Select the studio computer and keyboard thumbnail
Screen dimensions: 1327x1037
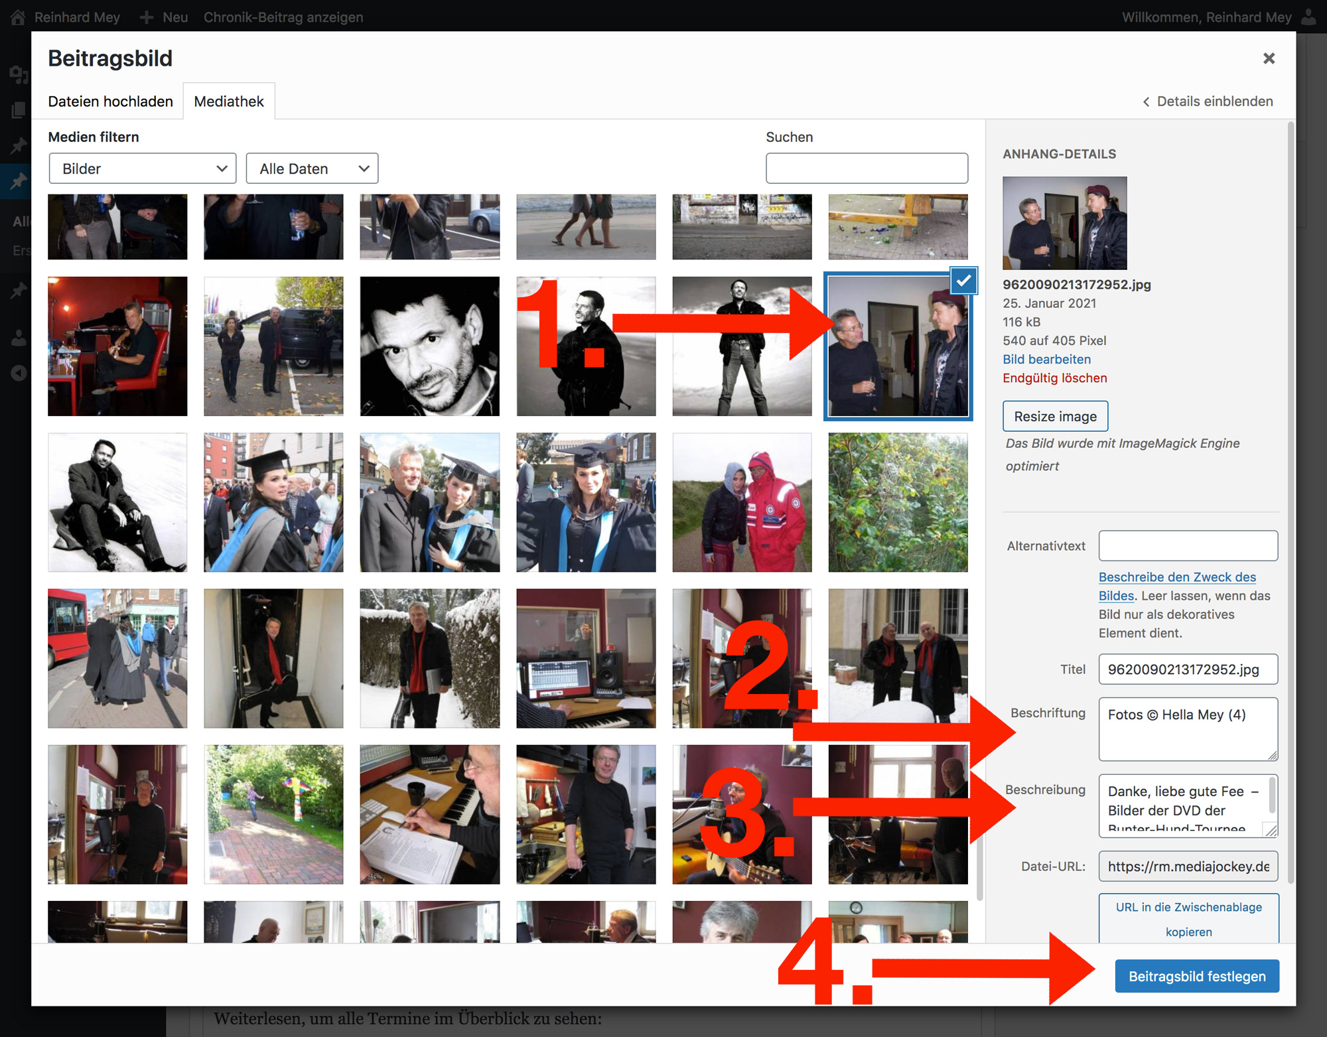click(x=586, y=658)
